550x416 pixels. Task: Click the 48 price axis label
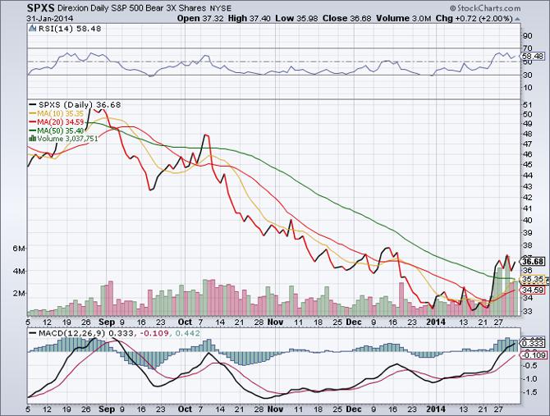528,134
